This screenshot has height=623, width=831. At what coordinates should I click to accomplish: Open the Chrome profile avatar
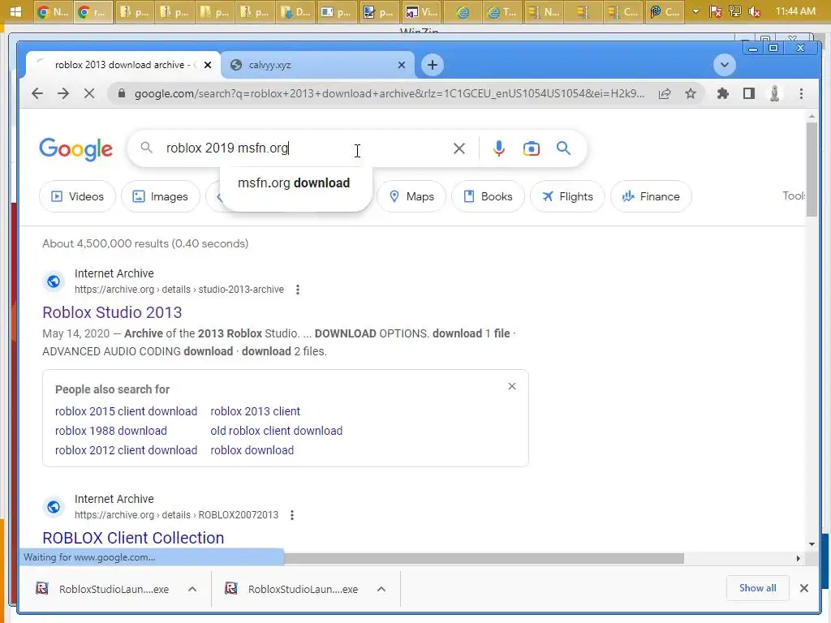[774, 94]
